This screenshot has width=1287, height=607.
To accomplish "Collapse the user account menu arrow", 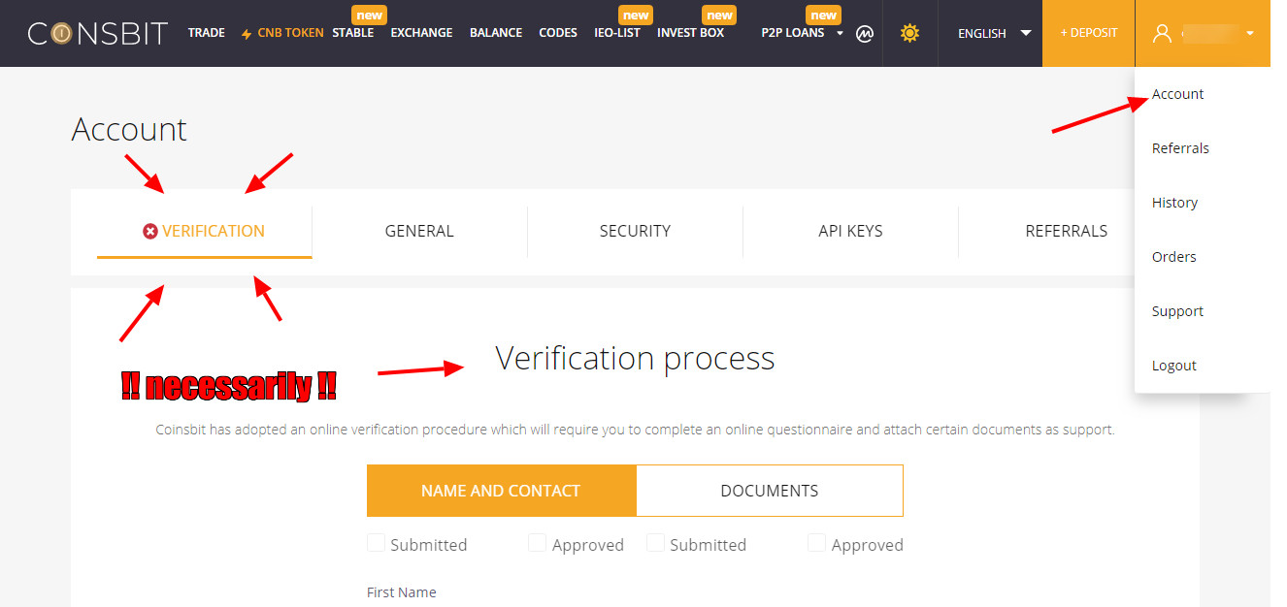I will (x=1250, y=33).
